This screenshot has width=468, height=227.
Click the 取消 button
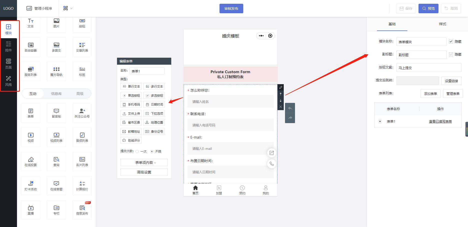451,8
